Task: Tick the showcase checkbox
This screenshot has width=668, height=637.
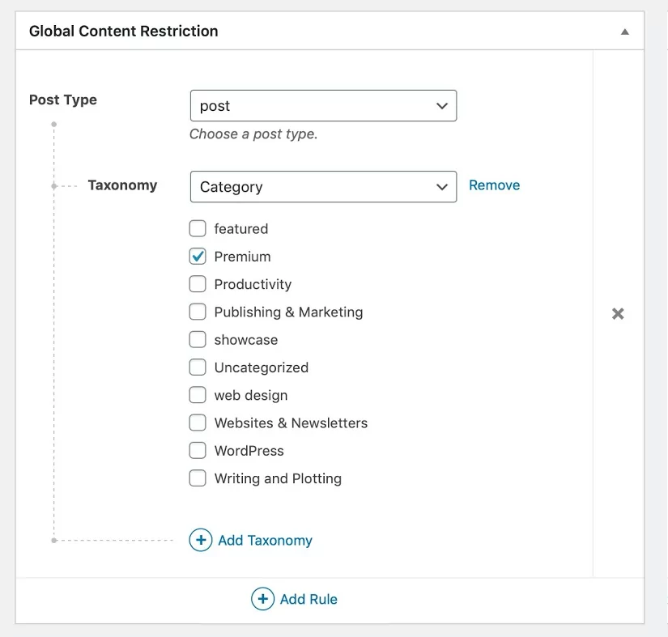Action: point(198,339)
